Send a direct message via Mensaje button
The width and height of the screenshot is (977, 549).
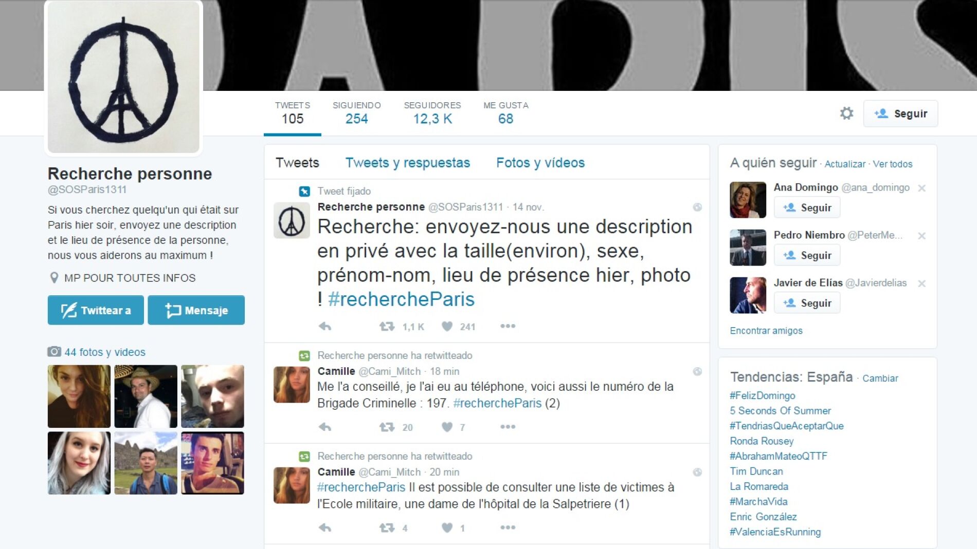pos(196,310)
